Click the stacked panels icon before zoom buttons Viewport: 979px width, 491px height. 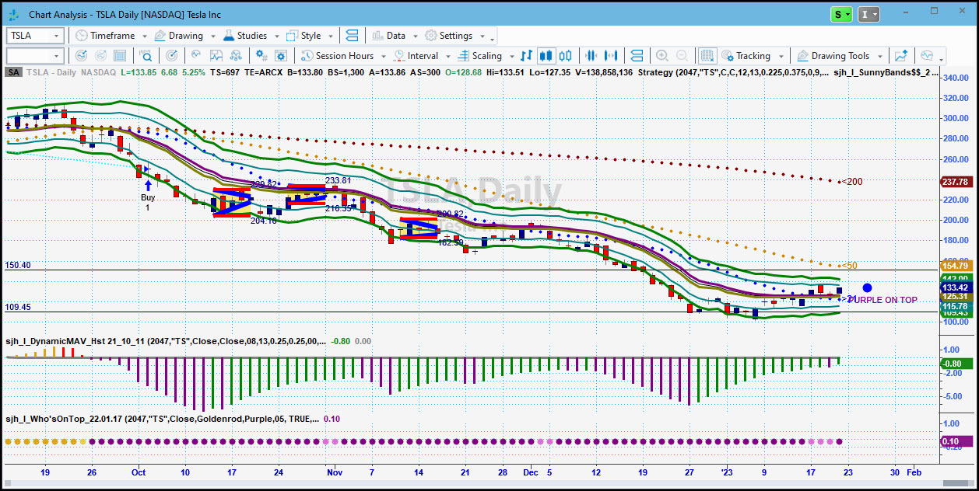pos(637,56)
